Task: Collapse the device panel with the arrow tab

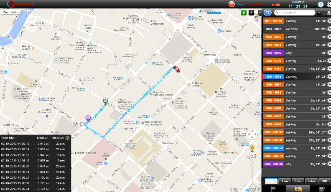Action: click(260, 13)
